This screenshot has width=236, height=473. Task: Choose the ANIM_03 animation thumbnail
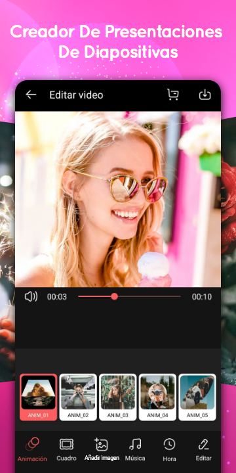pos(118,397)
